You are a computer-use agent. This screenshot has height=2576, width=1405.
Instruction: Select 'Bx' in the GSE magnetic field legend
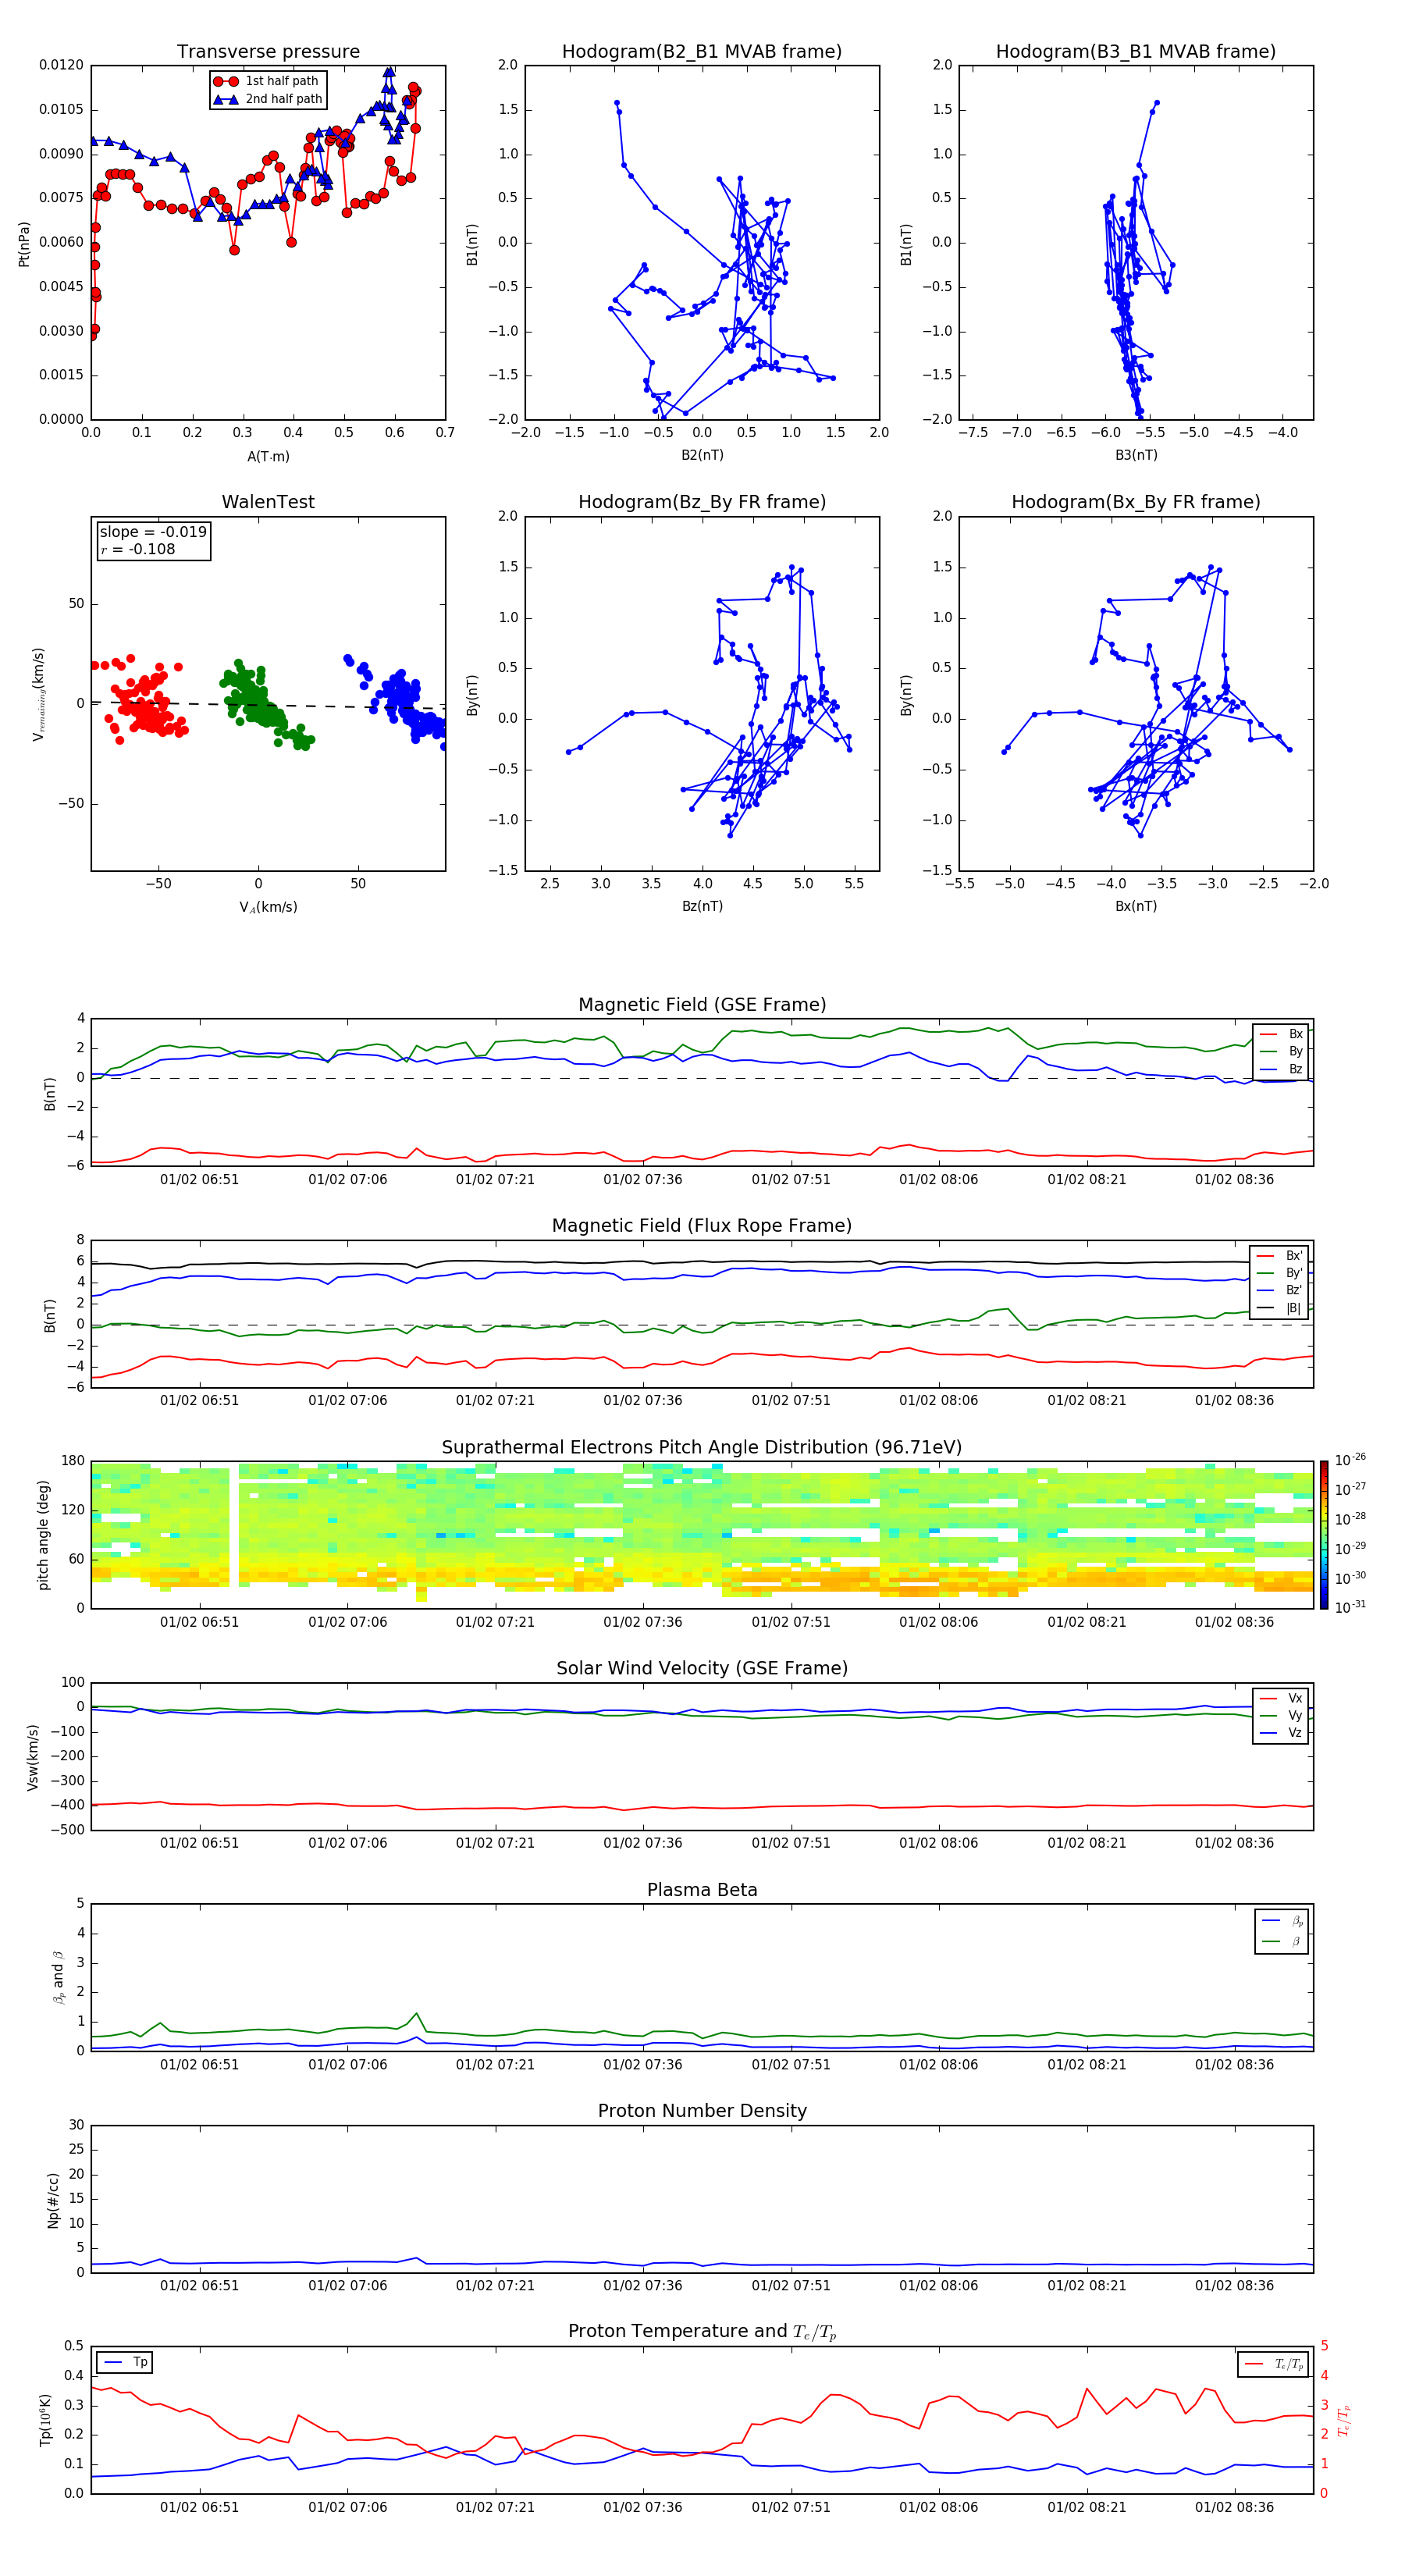coord(1282,1034)
